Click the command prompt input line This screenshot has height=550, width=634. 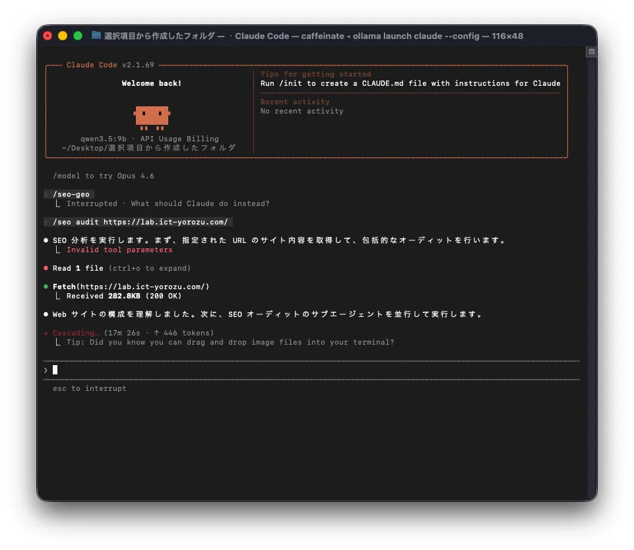[x=311, y=370]
